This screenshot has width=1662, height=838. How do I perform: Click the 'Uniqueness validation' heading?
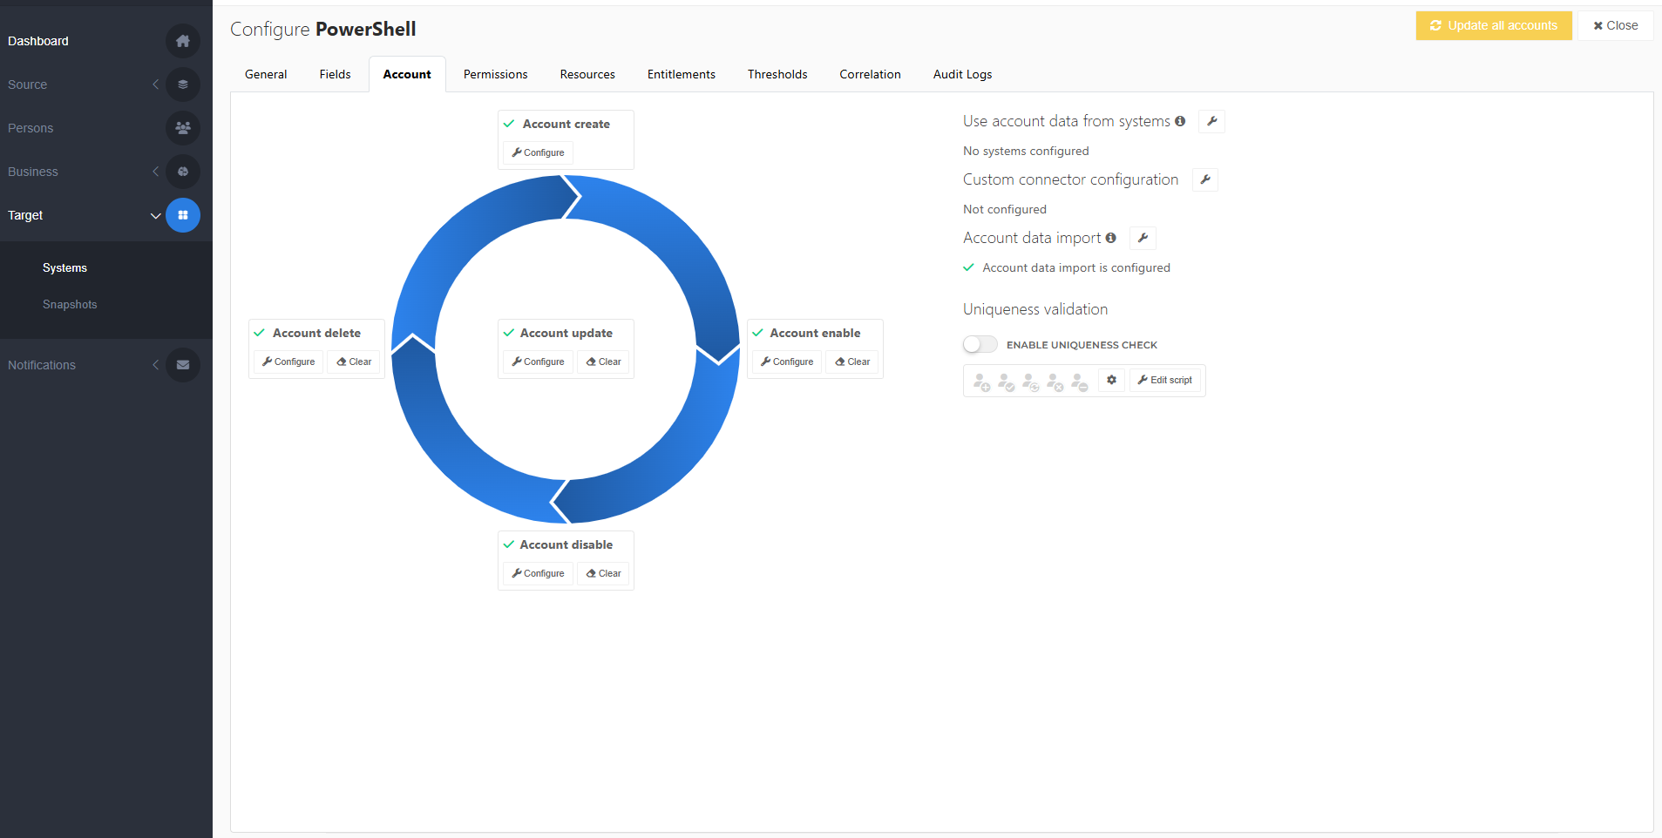[1035, 309]
